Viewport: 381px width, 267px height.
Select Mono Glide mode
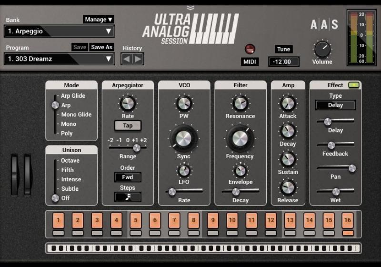click(76, 114)
